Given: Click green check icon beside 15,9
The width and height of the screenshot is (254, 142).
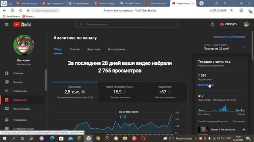Looking at the screenshot, I should (x=124, y=92).
